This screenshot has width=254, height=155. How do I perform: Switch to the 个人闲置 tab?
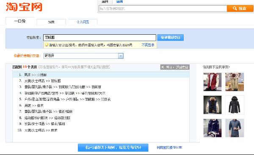pos(83,22)
